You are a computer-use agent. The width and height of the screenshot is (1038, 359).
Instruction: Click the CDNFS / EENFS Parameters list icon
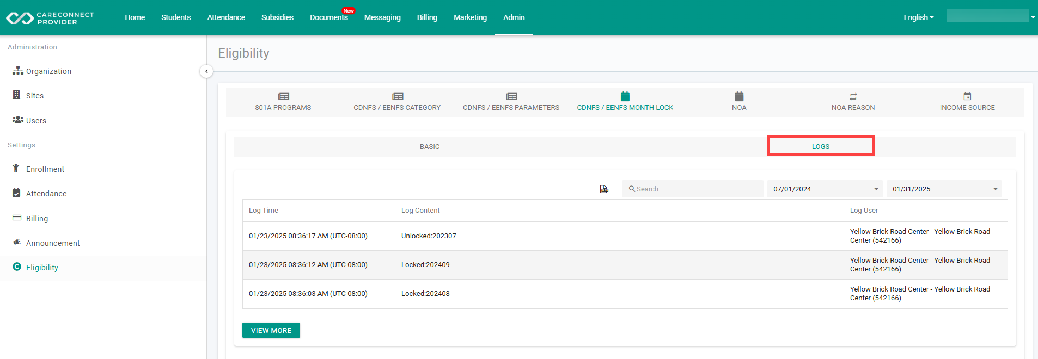[512, 96]
